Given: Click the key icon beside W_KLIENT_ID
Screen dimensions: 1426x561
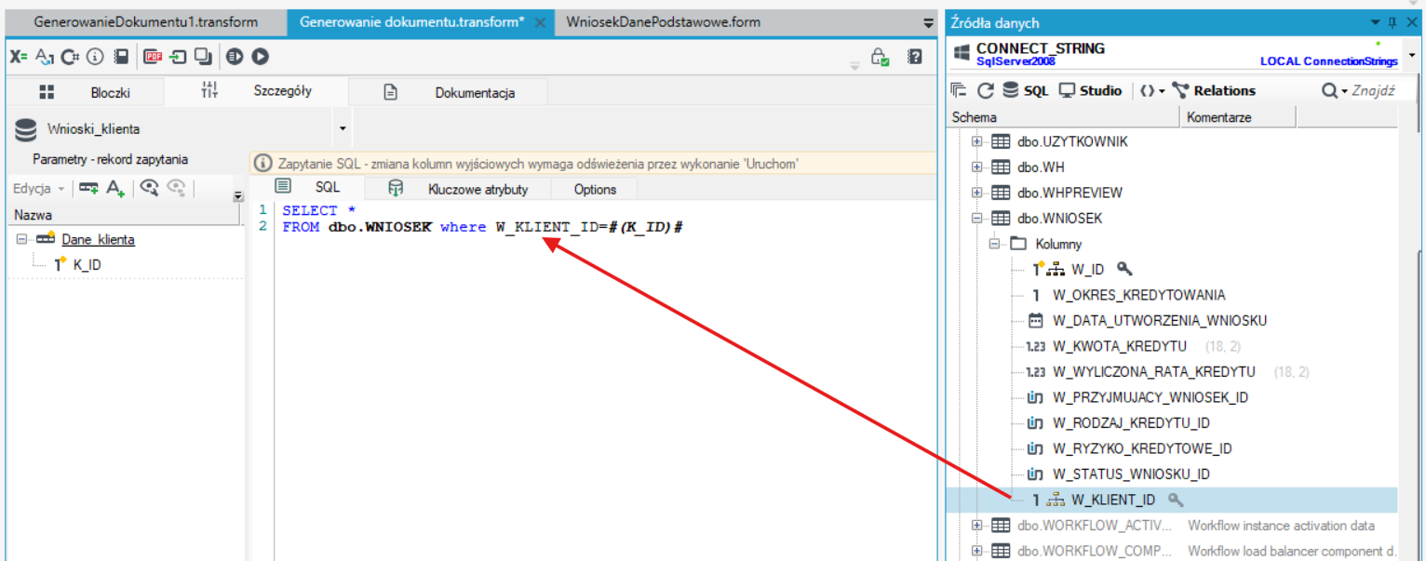Looking at the screenshot, I should (1176, 500).
